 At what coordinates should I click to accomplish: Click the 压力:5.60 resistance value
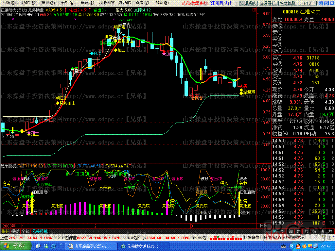point(124,10)
